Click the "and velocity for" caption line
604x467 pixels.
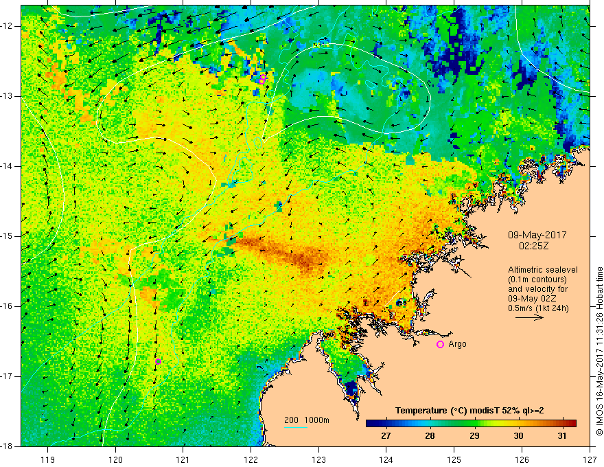(537, 289)
